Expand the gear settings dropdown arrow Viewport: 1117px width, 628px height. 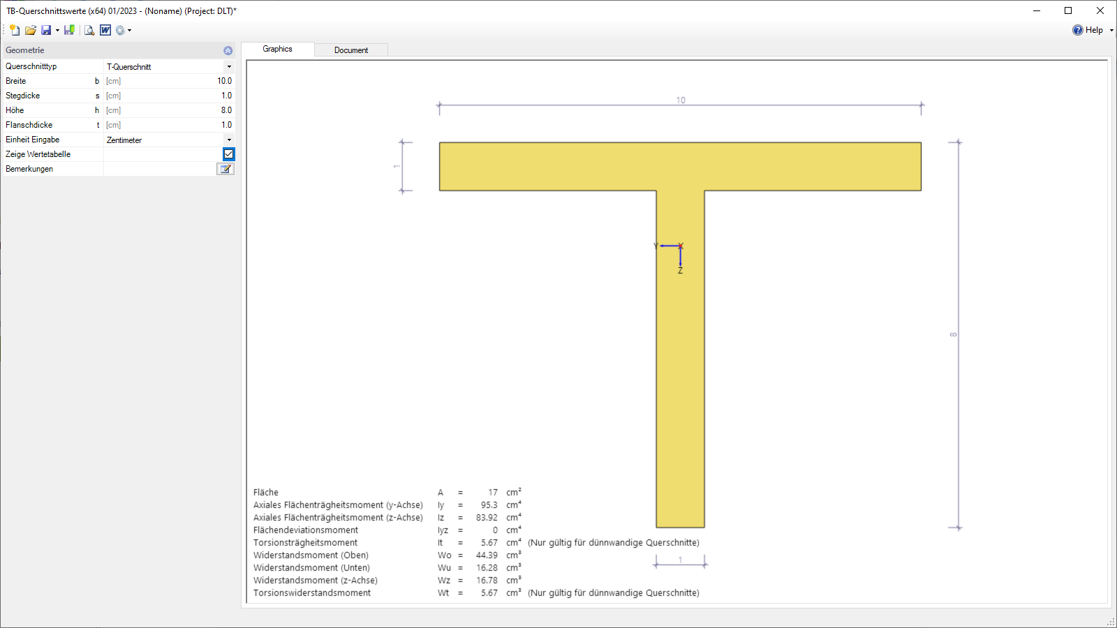pos(129,30)
